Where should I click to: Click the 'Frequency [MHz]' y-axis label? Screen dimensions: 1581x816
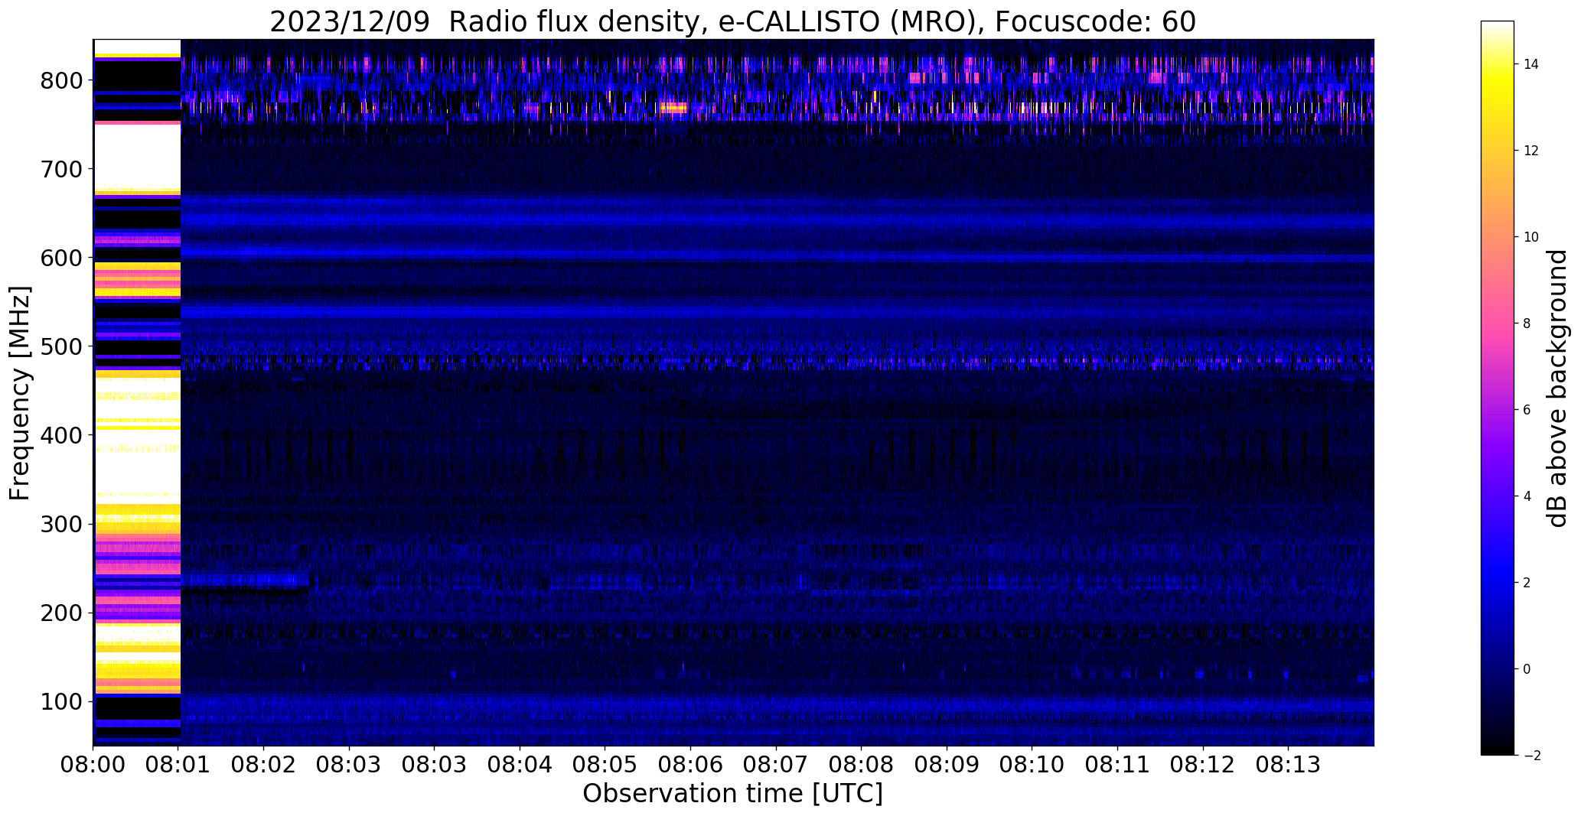pyautogui.click(x=20, y=393)
